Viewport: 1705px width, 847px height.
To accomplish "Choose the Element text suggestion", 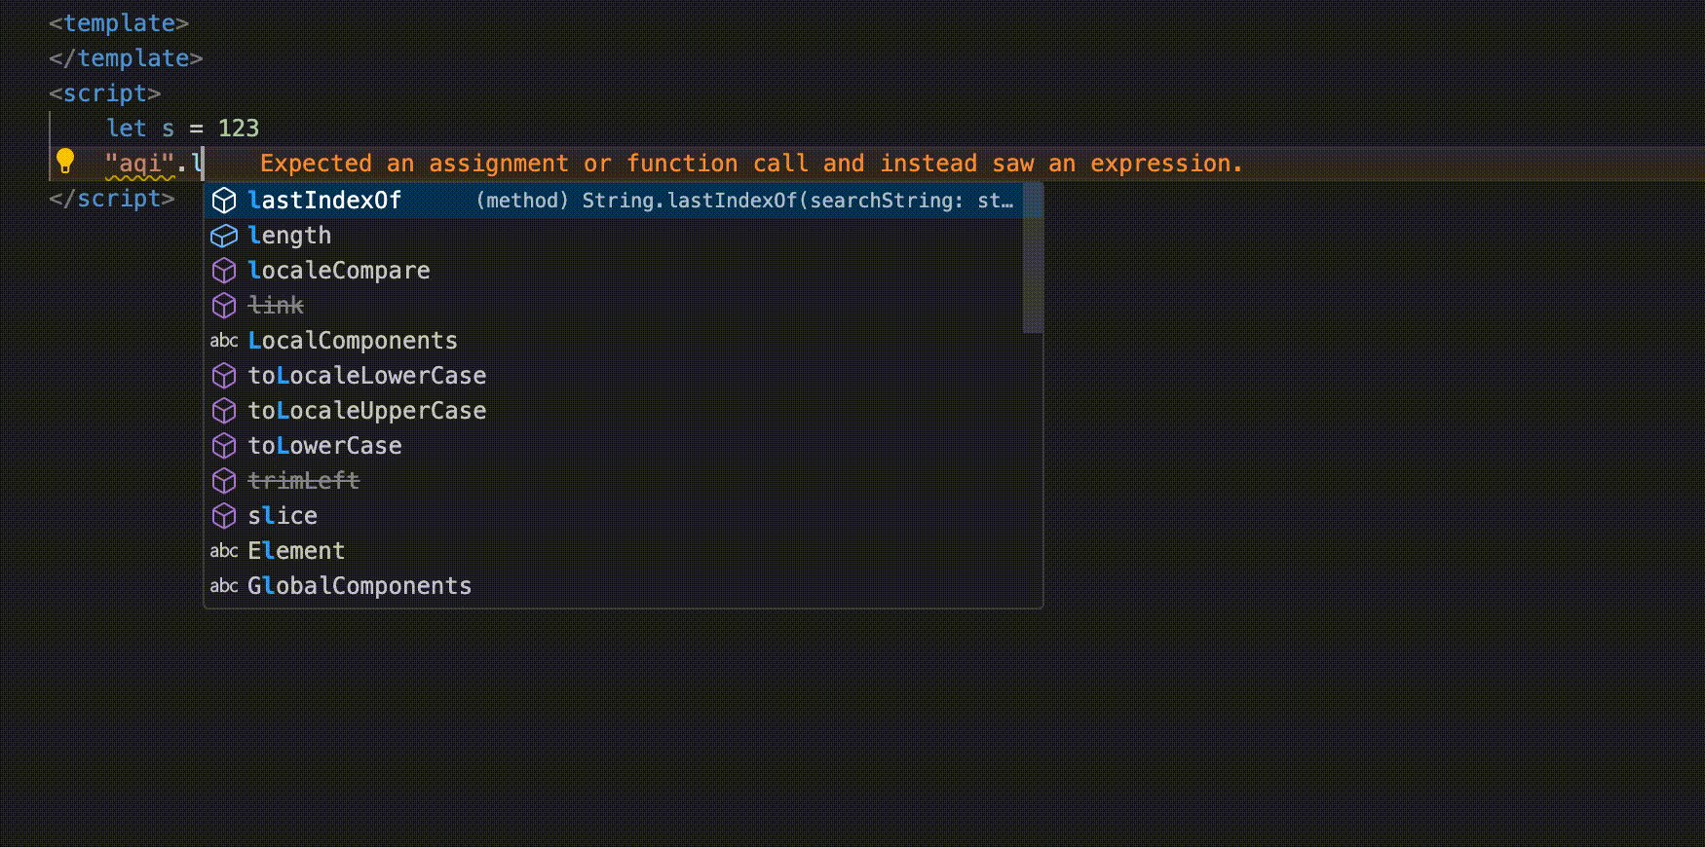I will (296, 551).
